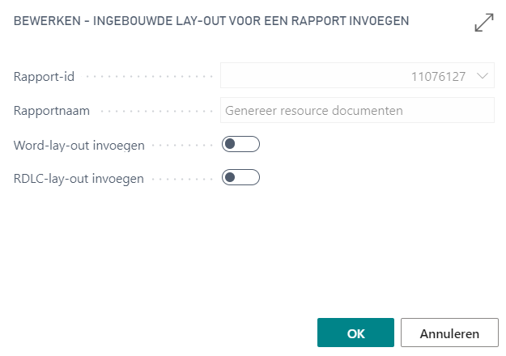The height and width of the screenshot is (356, 506).
Task: Click the Rapportnaam label
Action: pyautogui.click(x=52, y=110)
